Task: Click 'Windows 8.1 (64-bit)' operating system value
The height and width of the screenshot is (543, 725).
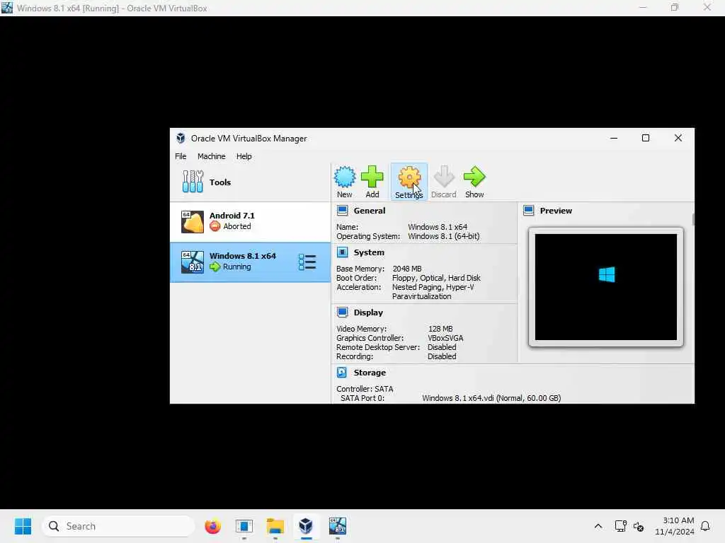Action: point(443,236)
